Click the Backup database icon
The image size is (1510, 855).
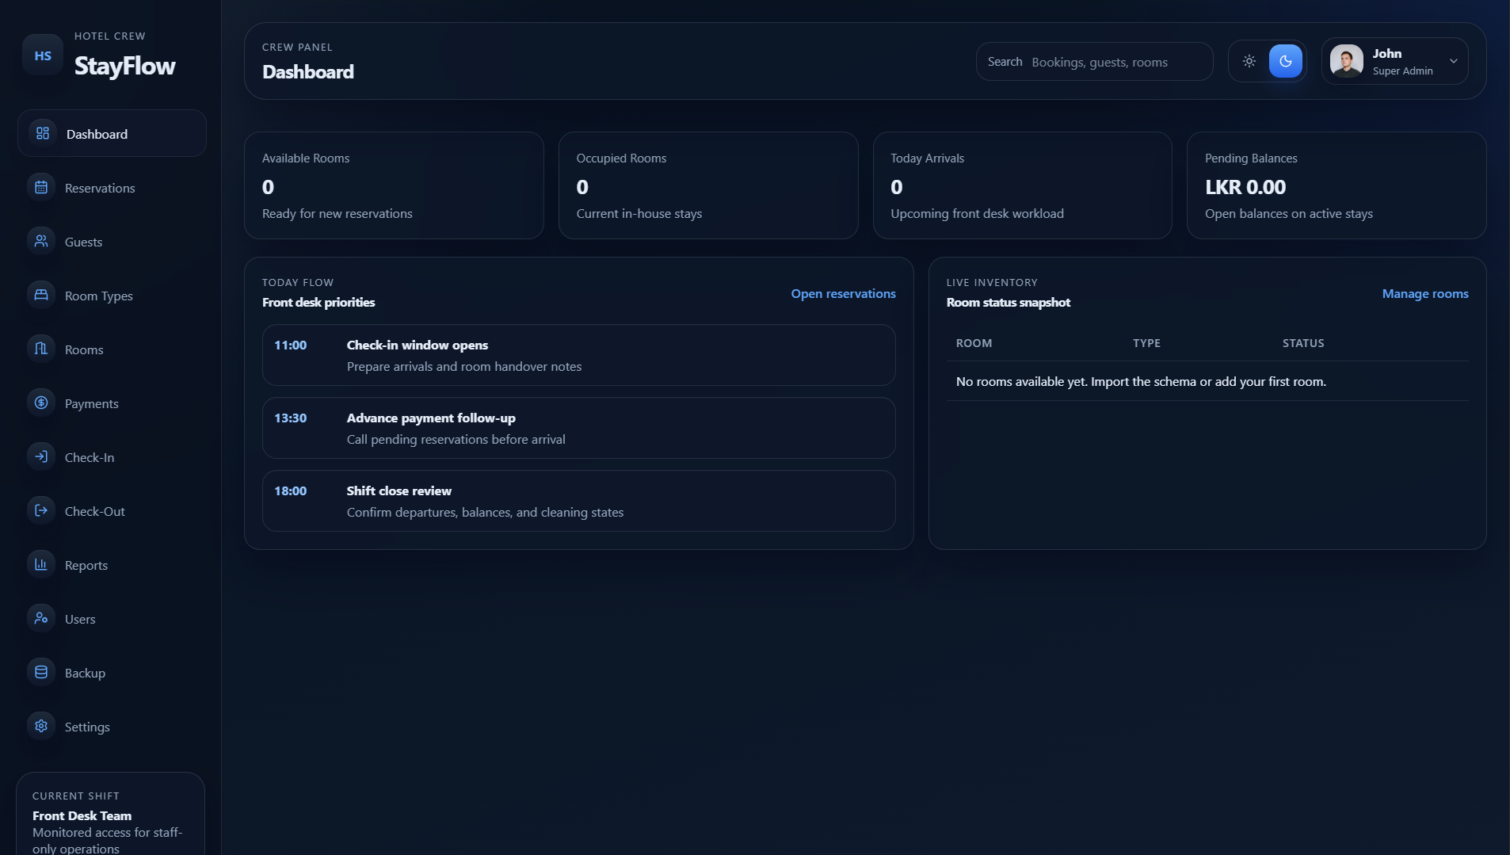(x=41, y=673)
